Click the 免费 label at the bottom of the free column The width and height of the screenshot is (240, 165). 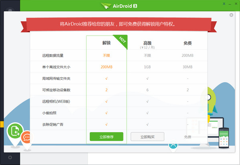coord(188,137)
